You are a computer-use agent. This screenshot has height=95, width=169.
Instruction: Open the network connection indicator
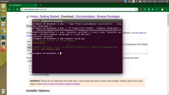pos(129,1)
